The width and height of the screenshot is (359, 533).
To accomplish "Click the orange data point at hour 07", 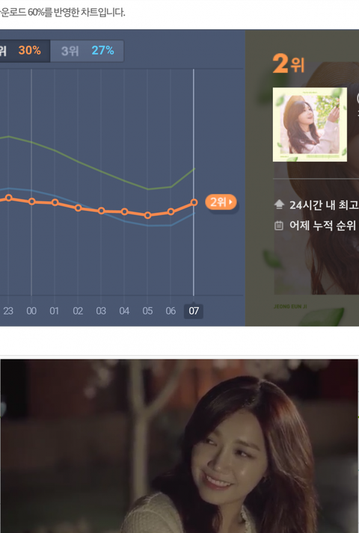I will click(x=194, y=203).
